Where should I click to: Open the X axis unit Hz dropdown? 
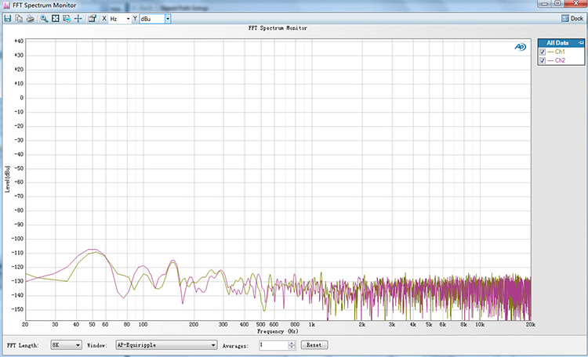(128, 18)
